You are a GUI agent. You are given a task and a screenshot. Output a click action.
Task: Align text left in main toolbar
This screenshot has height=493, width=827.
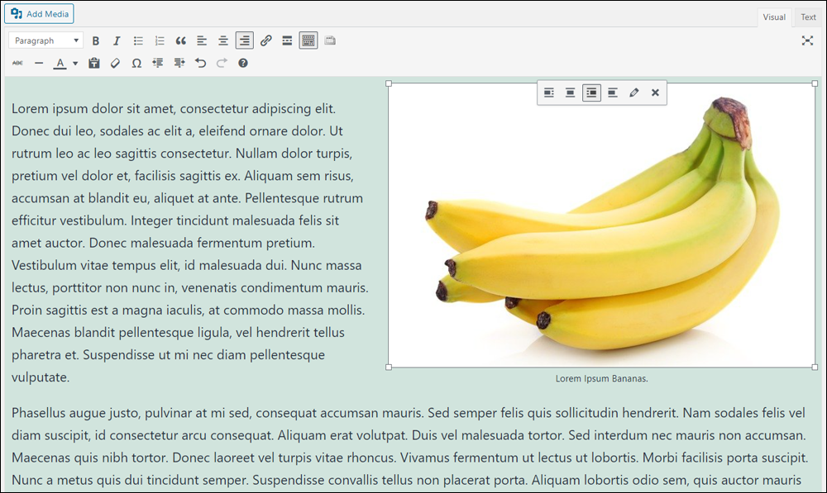point(202,40)
